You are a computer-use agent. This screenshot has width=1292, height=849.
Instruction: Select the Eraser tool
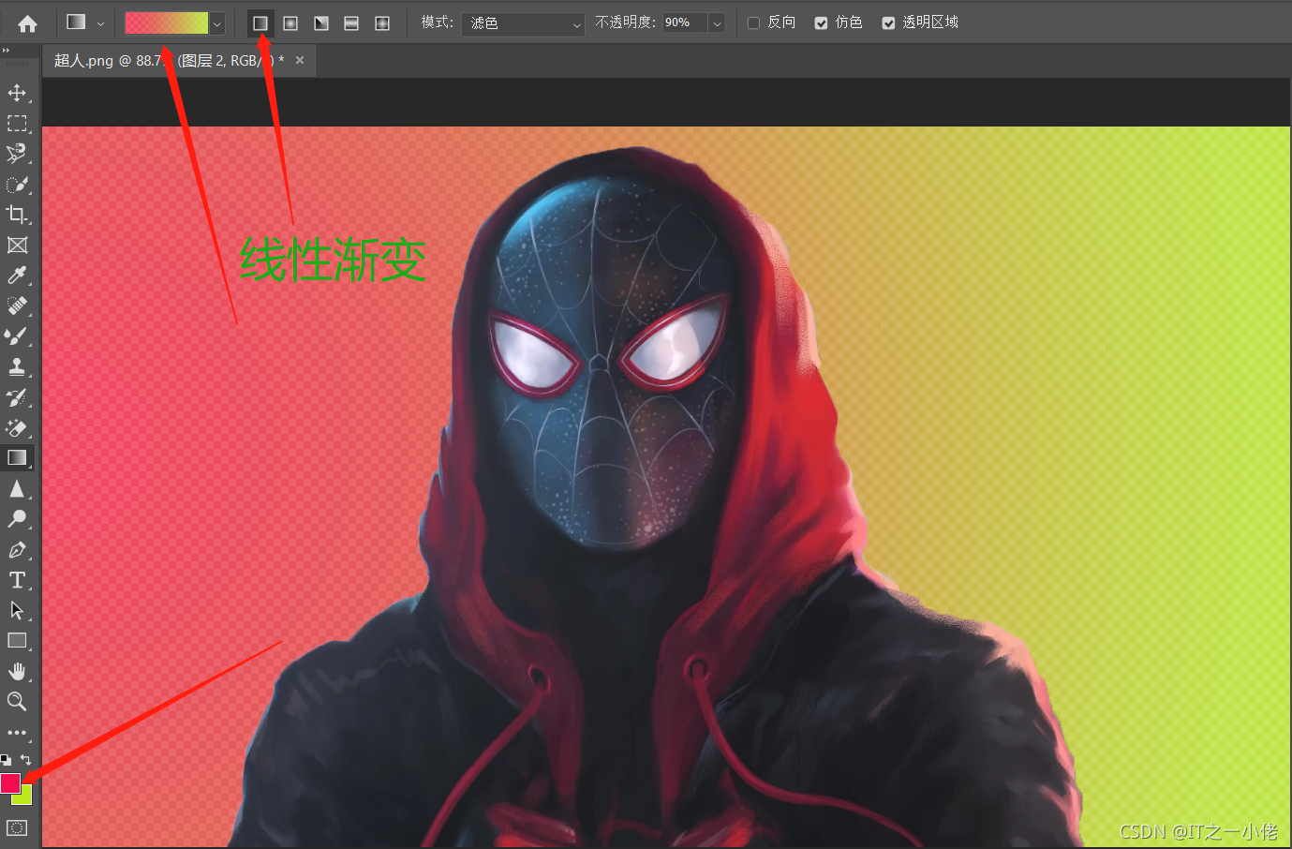click(x=17, y=427)
